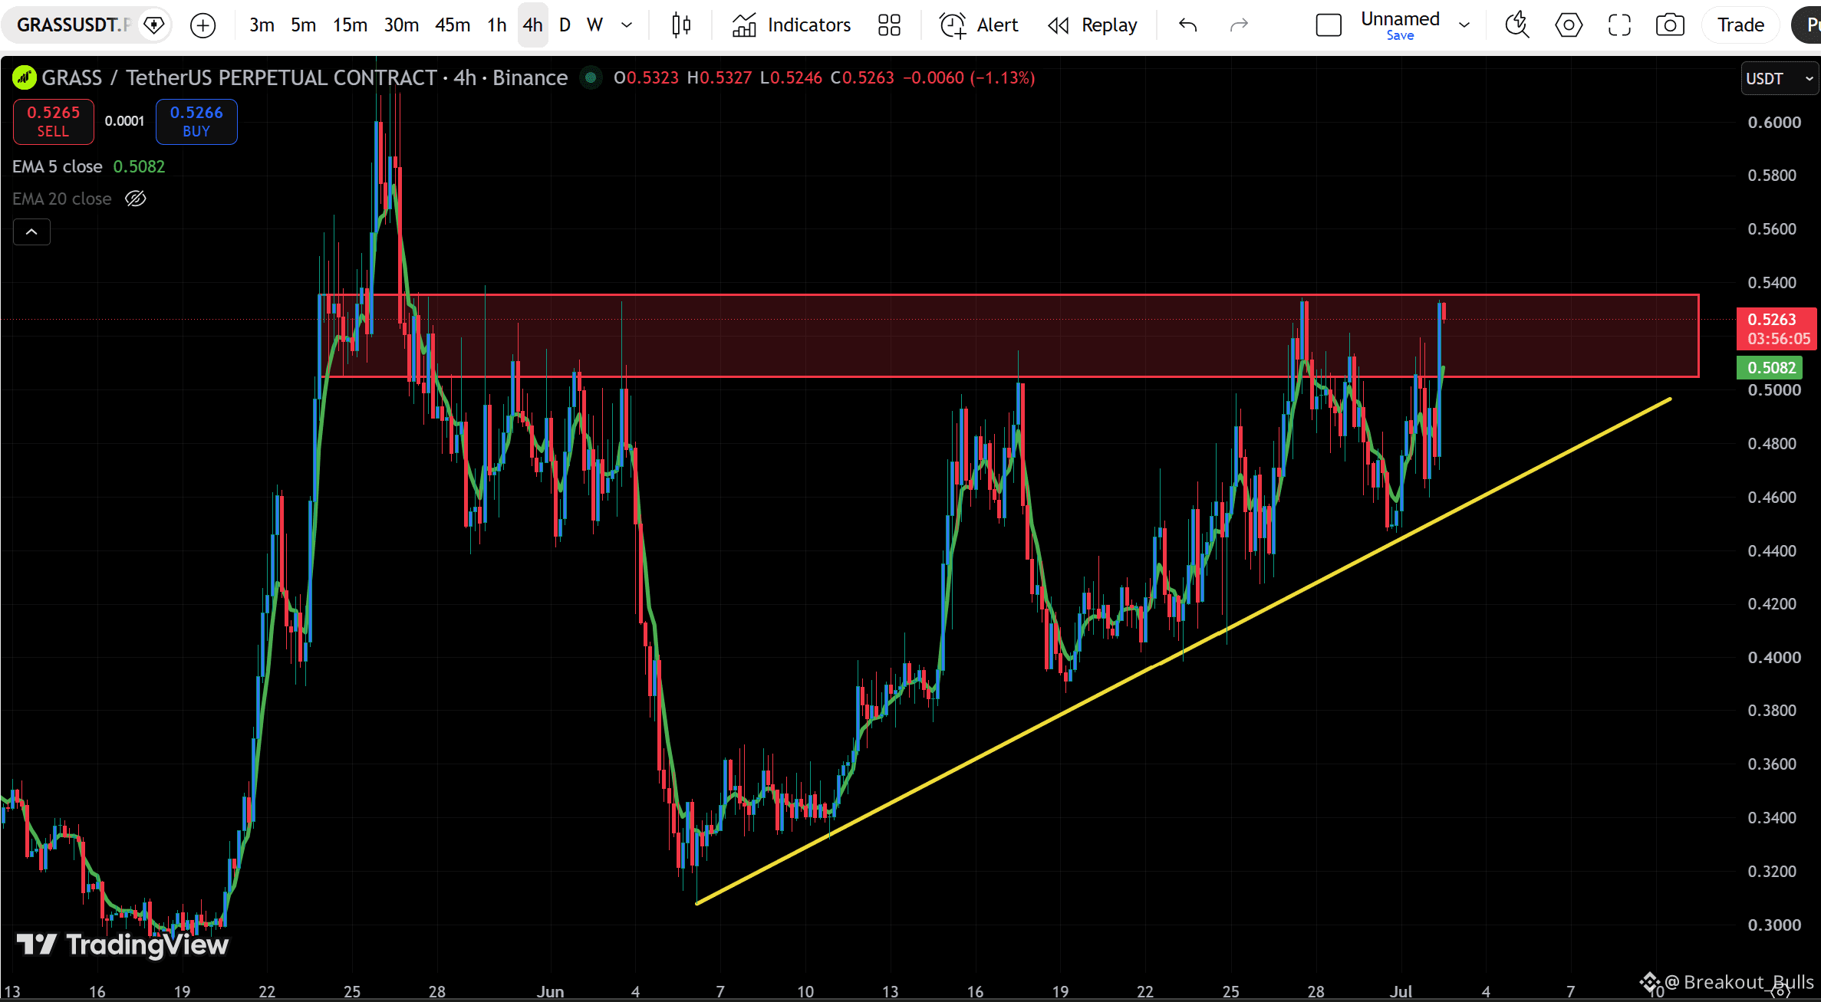Switch to the daily D timeframe

tap(565, 25)
